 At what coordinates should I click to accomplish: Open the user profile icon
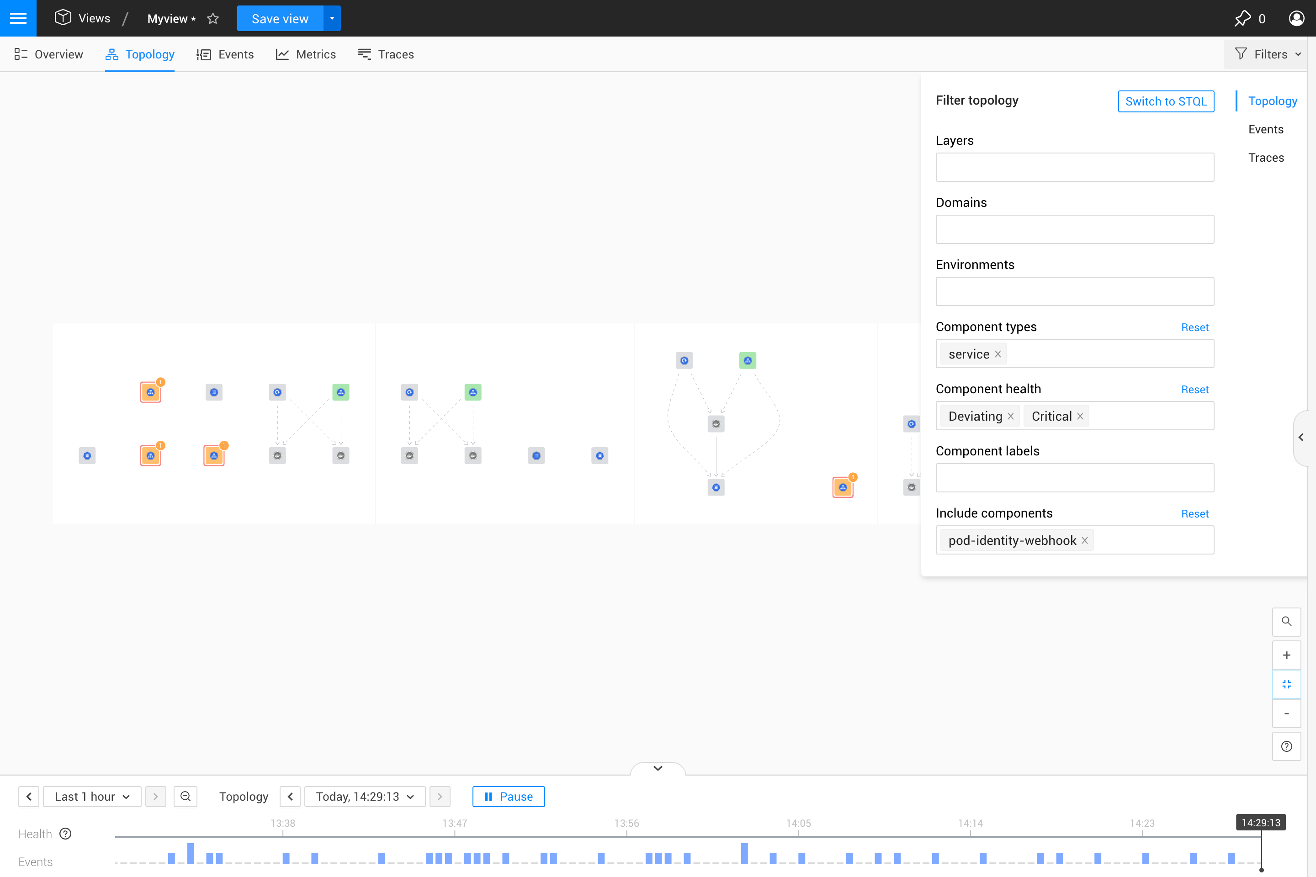(1296, 18)
